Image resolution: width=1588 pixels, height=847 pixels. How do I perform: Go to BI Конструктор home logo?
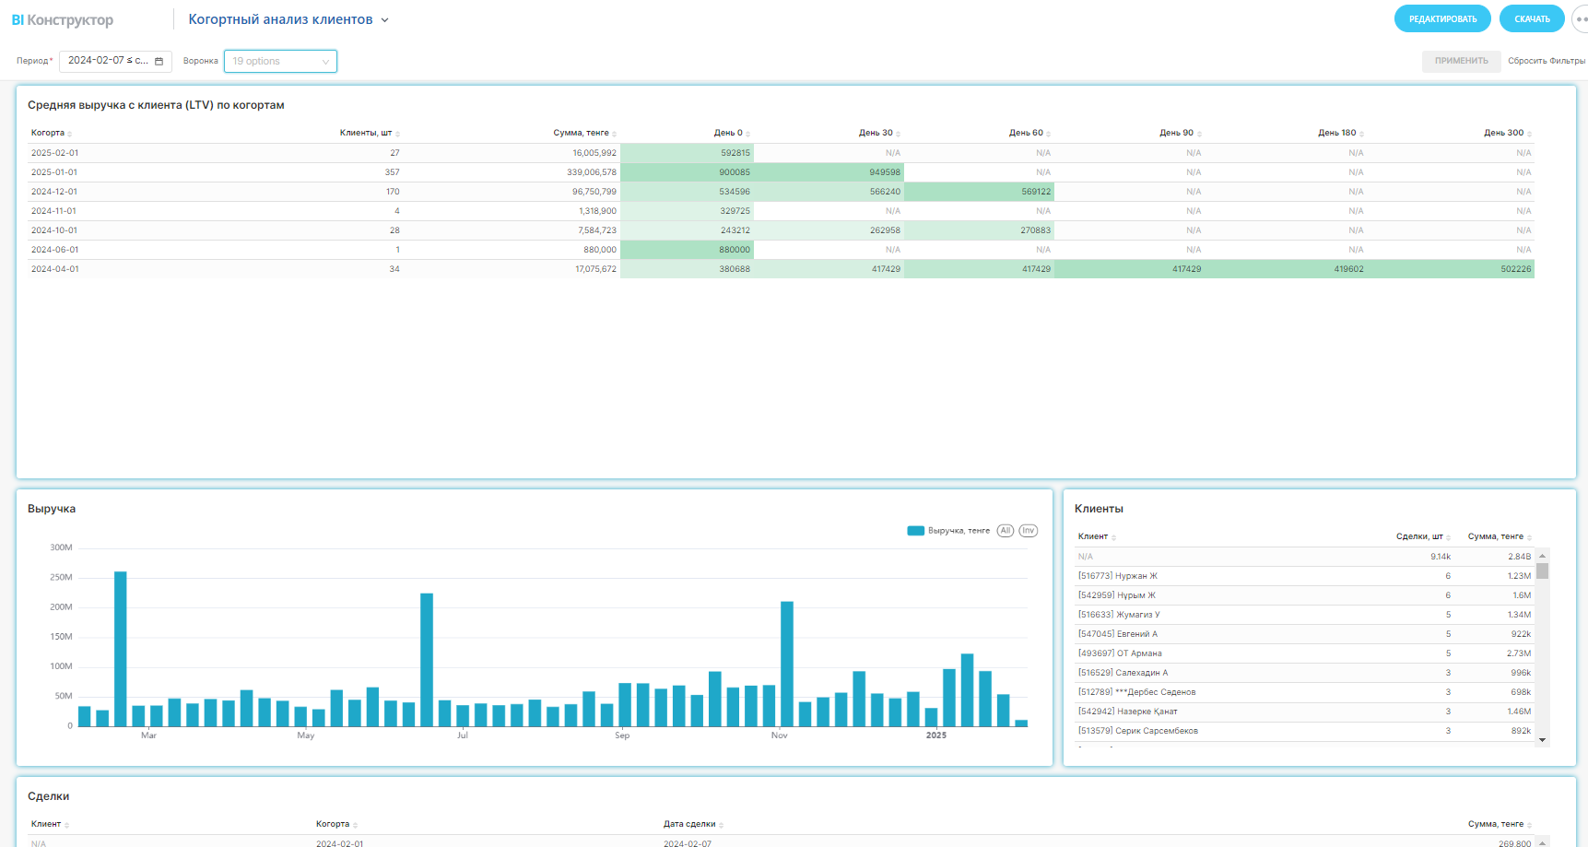pos(63,19)
